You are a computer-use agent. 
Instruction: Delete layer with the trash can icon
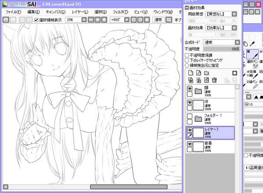coord(214,80)
